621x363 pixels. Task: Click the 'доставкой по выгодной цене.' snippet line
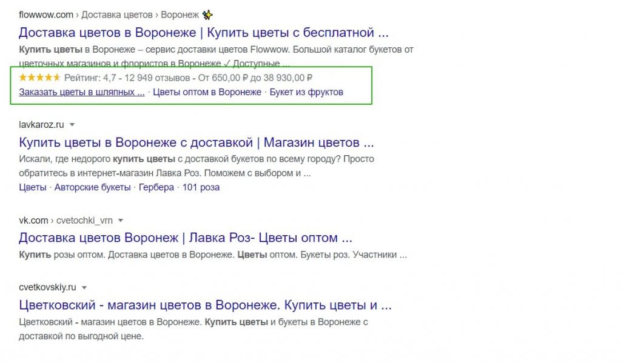[81, 336]
